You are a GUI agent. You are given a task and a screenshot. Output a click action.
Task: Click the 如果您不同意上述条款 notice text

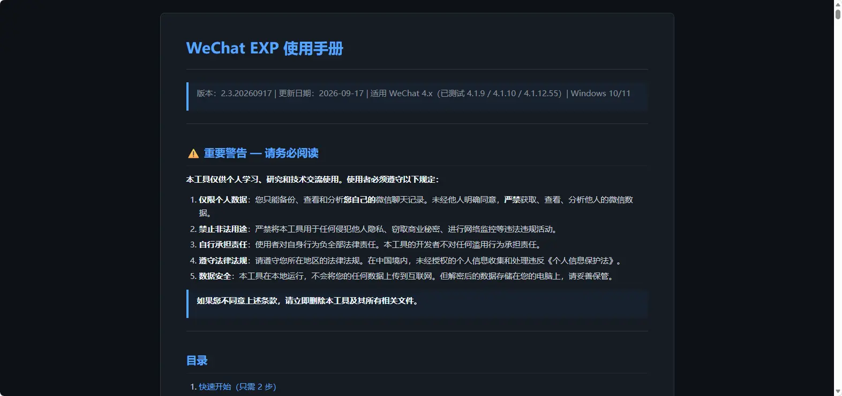tap(309, 301)
